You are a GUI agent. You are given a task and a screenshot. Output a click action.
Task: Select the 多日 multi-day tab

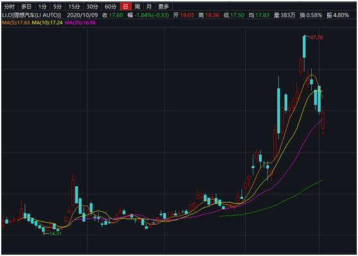pyautogui.click(x=26, y=6)
